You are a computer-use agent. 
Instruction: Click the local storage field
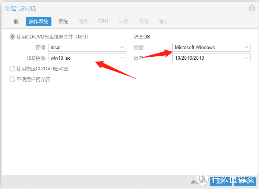pyautogui.click(x=87, y=47)
